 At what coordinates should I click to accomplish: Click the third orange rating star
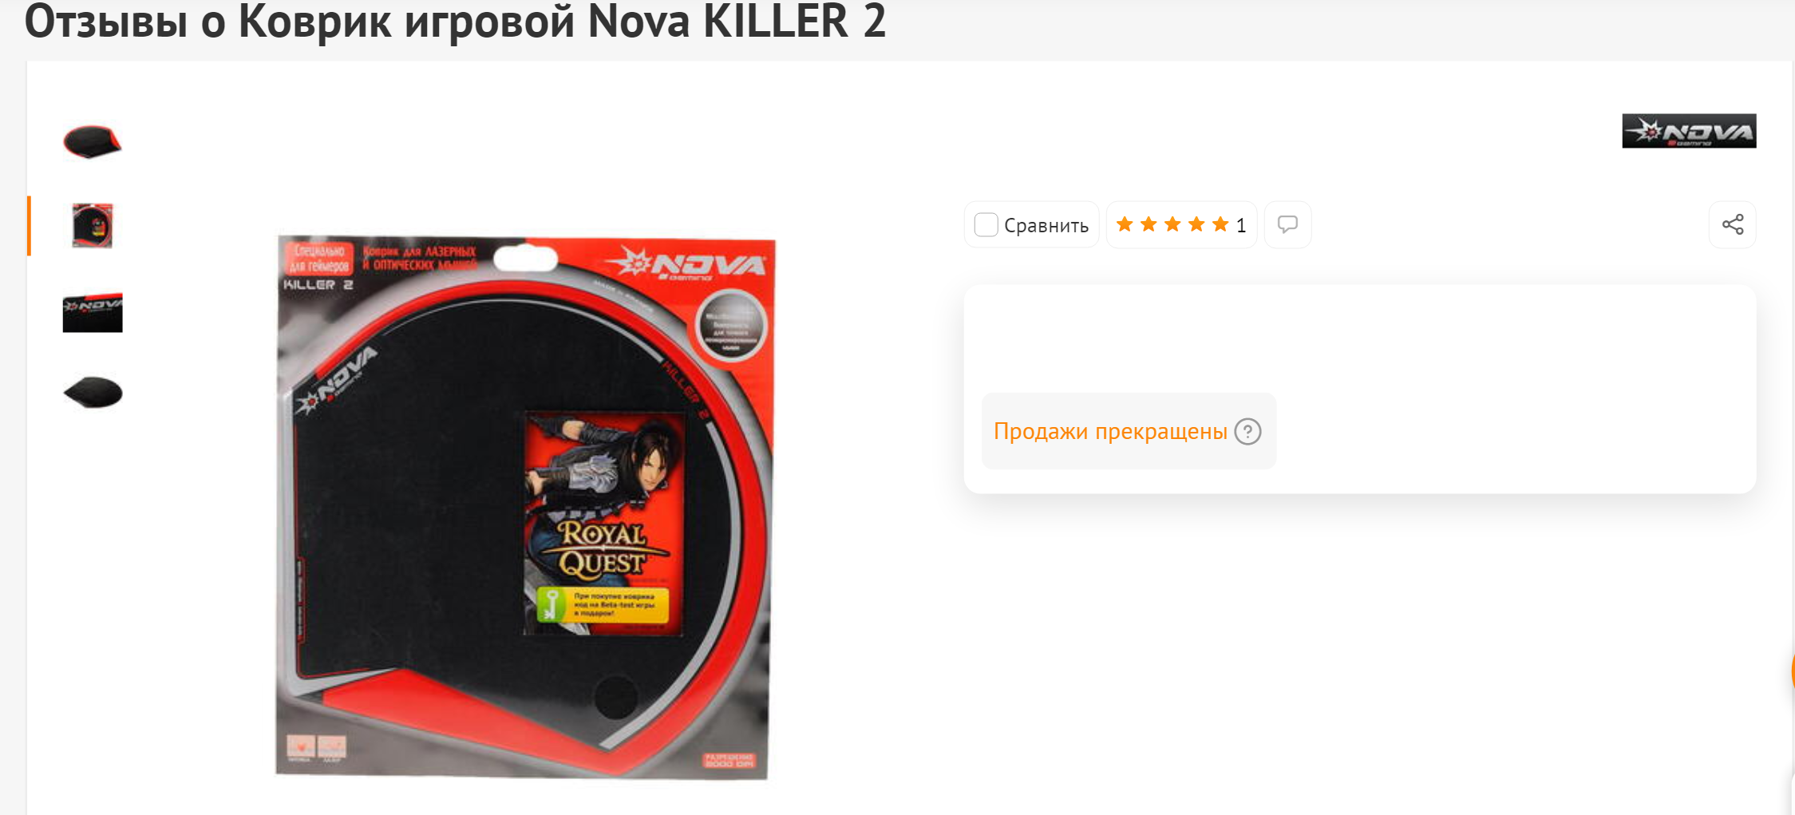[x=1172, y=224]
